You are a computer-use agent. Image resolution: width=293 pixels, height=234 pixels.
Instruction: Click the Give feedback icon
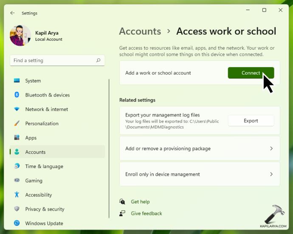(x=122, y=214)
